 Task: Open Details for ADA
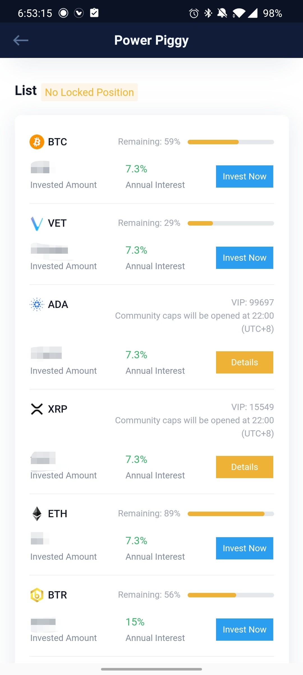[244, 362]
